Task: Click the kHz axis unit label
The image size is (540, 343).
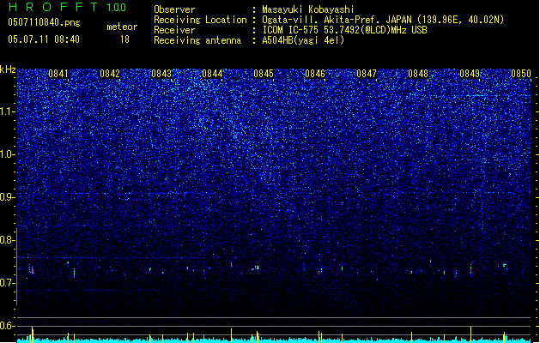Action: [x=8, y=69]
